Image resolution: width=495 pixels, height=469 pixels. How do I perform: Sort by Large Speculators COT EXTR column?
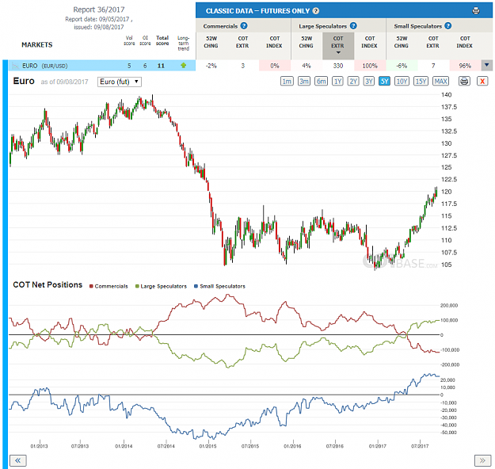point(338,45)
